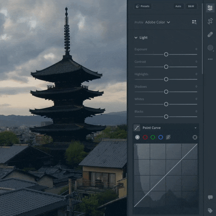Click the pagoda photo in the canvas
This screenshot has width=216, height=216.
point(63,108)
